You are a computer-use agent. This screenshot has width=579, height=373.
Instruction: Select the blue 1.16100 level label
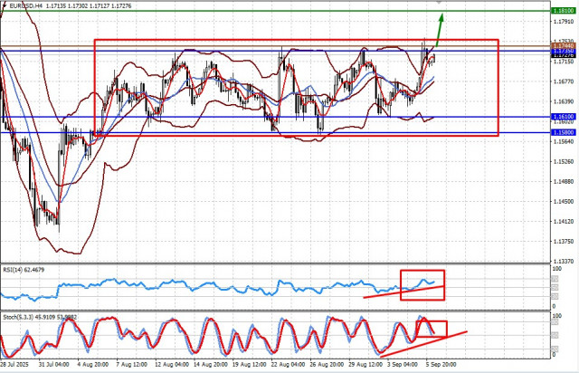(x=564, y=117)
